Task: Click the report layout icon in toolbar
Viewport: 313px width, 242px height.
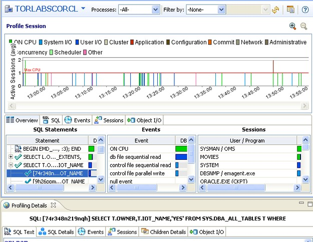Action: click(290, 10)
